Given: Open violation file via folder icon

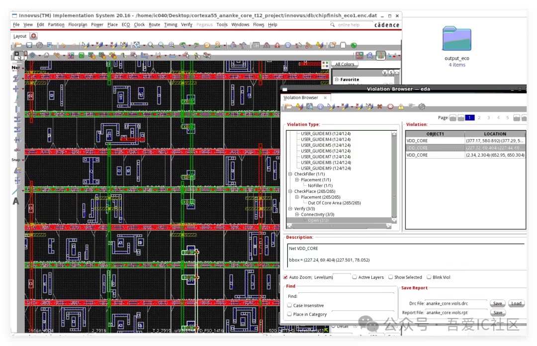Looking at the screenshot, I should (289, 106).
